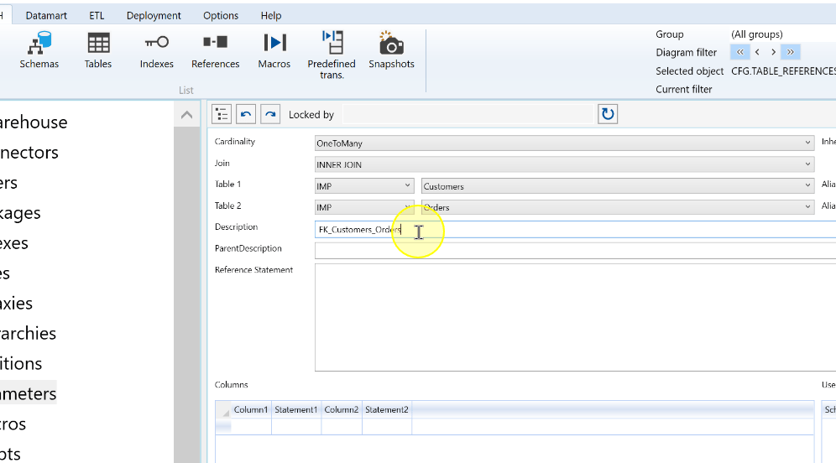Select the CFG.TABLE_REFERENCES selected object text
The height and width of the screenshot is (463, 836).
[x=783, y=70]
